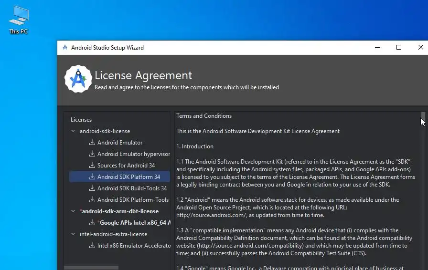
Task: Select Intel x86 Emulator Accelerator entry
Action: [x=134, y=246]
